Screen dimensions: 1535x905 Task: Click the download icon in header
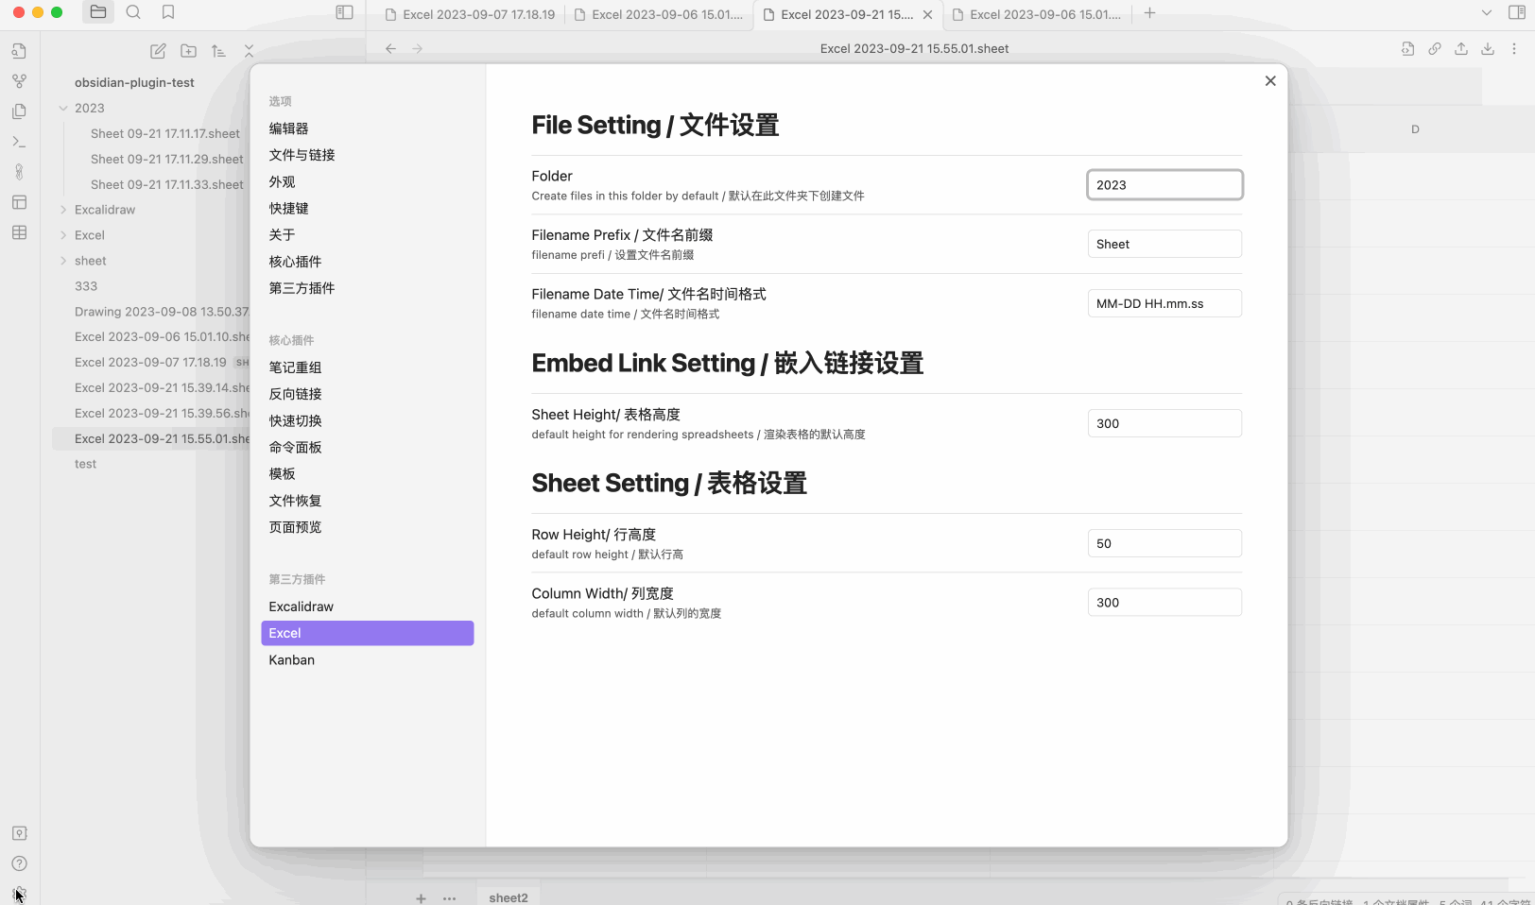1487,48
